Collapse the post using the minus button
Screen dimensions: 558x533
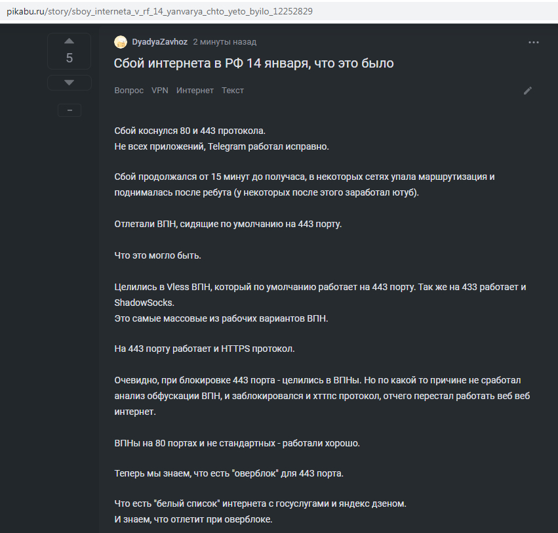pos(70,110)
